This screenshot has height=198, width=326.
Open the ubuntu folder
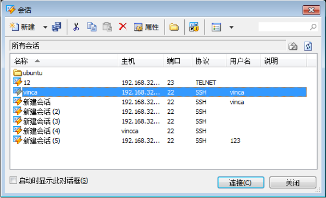tap(28, 73)
